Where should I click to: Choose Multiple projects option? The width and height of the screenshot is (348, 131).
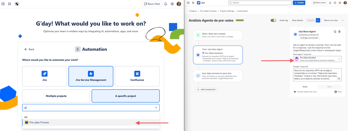(56, 96)
